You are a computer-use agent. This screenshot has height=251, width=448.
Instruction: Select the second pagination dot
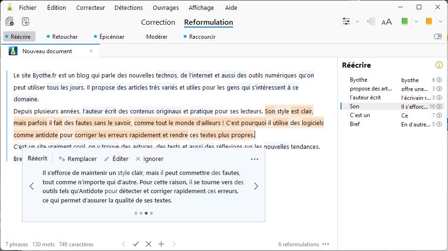pos(141,213)
